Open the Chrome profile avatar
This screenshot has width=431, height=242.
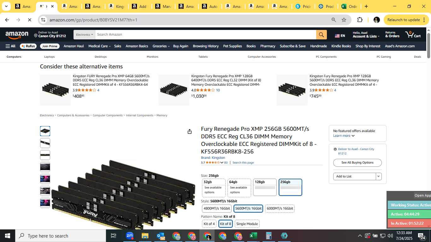(376, 20)
